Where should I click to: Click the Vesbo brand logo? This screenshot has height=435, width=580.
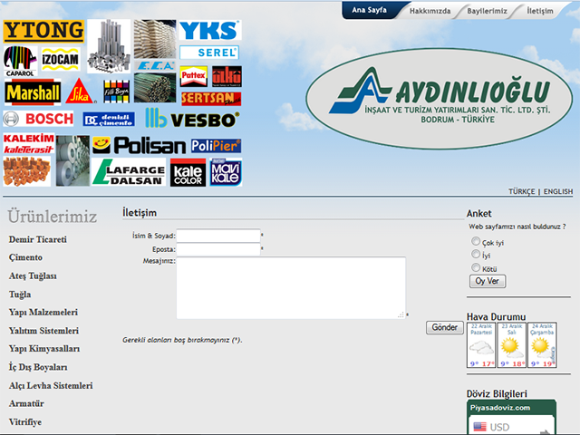(192, 119)
